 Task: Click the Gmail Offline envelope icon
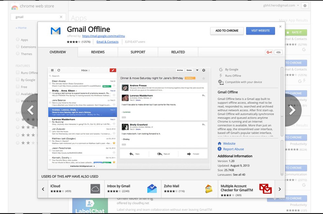click(56, 31)
